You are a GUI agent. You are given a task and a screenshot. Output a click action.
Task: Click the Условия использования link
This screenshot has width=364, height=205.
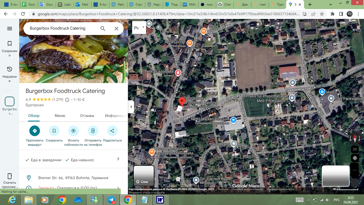click(248, 189)
